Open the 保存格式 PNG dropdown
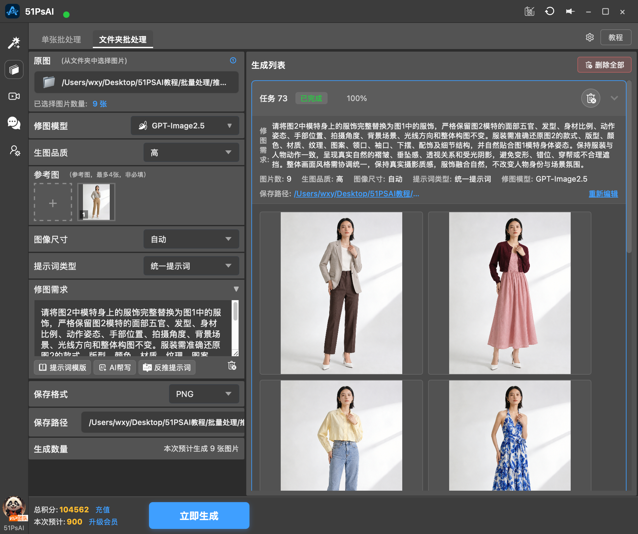The width and height of the screenshot is (638, 534). 204,394
